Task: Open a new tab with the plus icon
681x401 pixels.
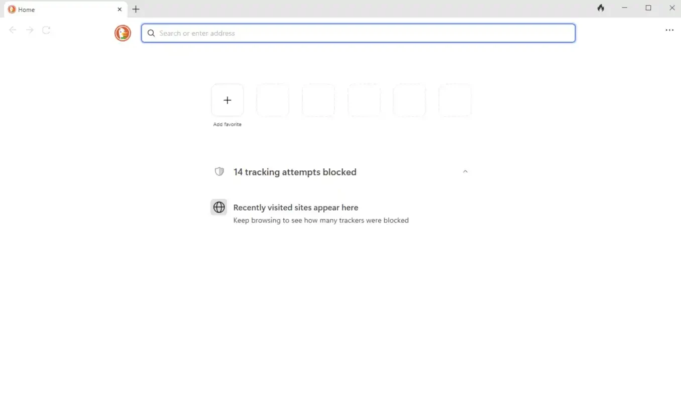Action: pos(136,9)
